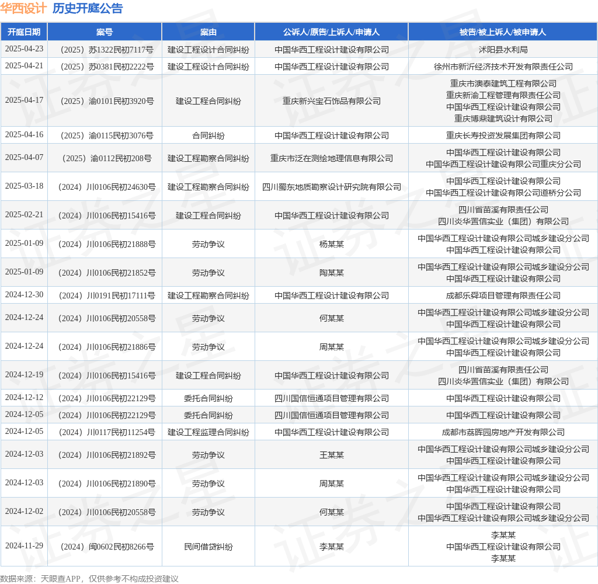Click 重庆市澳泰建筑工程有限公司
Image resolution: width=598 pixels, height=584 pixels.
[503, 84]
